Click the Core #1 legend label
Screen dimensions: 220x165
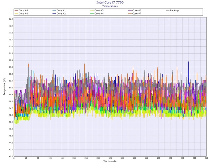61,11
